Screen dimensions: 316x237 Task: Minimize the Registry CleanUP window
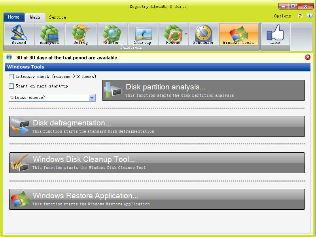point(283,6)
